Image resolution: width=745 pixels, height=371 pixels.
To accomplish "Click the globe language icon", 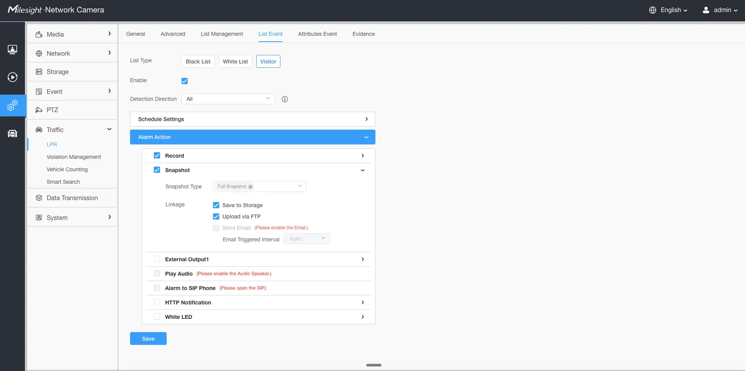I will pyautogui.click(x=653, y=10).
